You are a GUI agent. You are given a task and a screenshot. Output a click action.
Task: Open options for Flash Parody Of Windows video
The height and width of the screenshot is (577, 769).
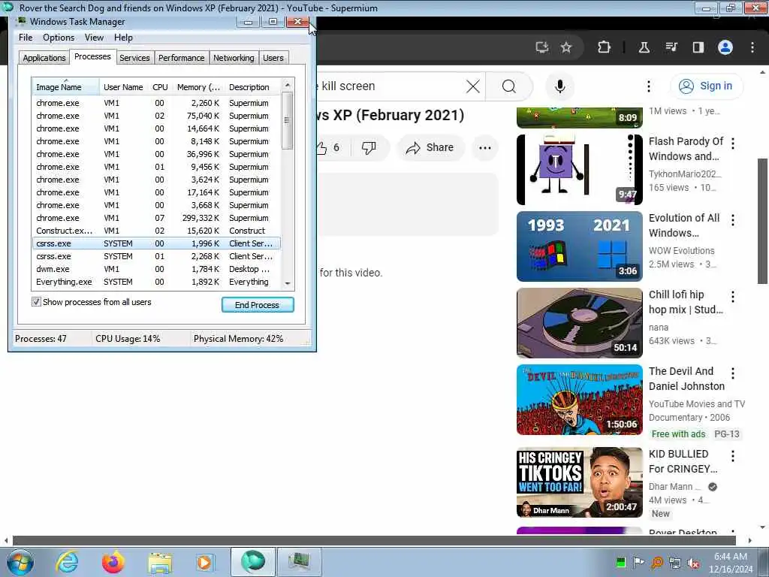[x=733, y=143]
